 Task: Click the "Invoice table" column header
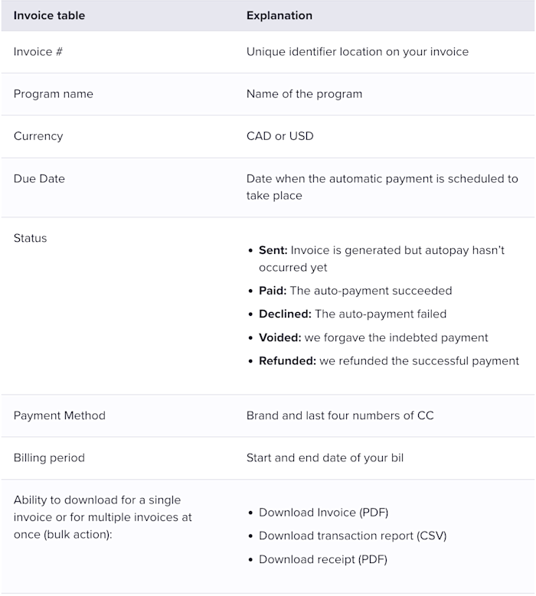point(49,15)
